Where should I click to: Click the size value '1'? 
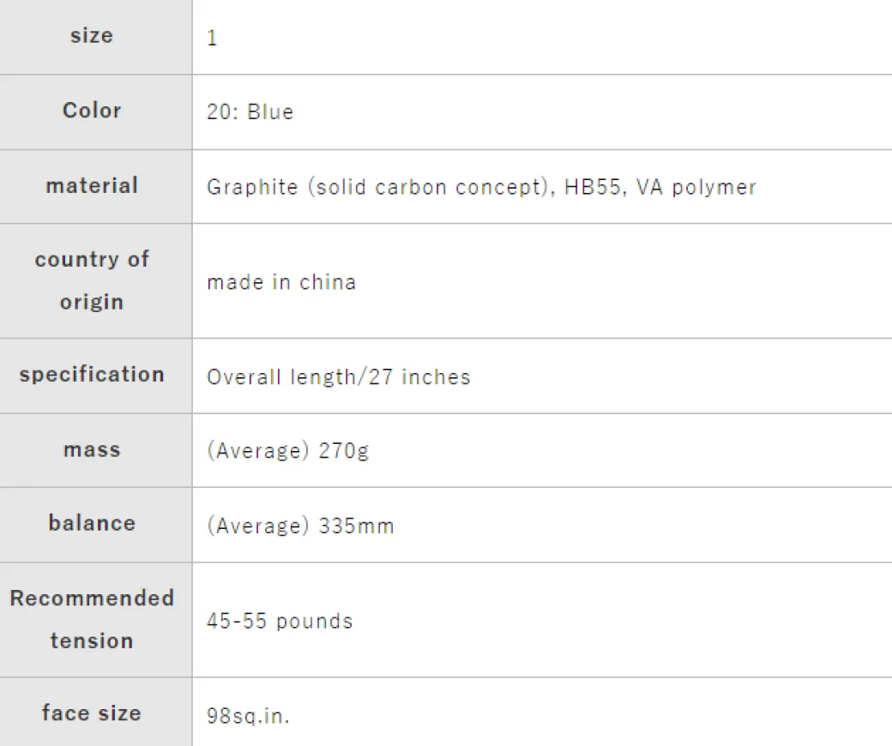point(212,39)
